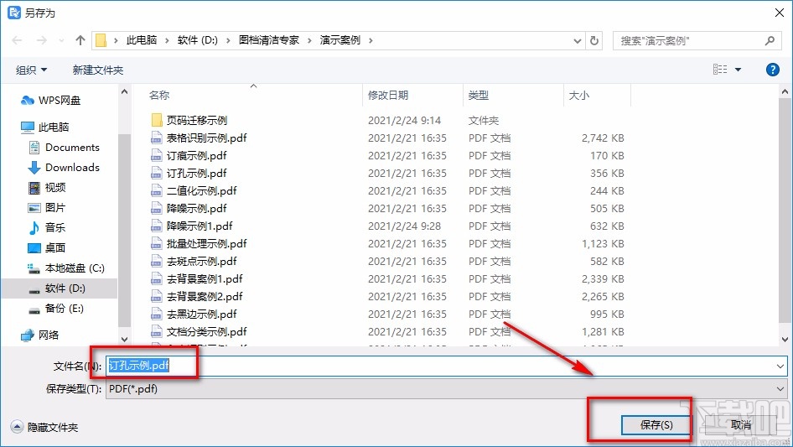
Task: Go up one folder level arrow
Action: pyautogui.click(x=80, y=40)
